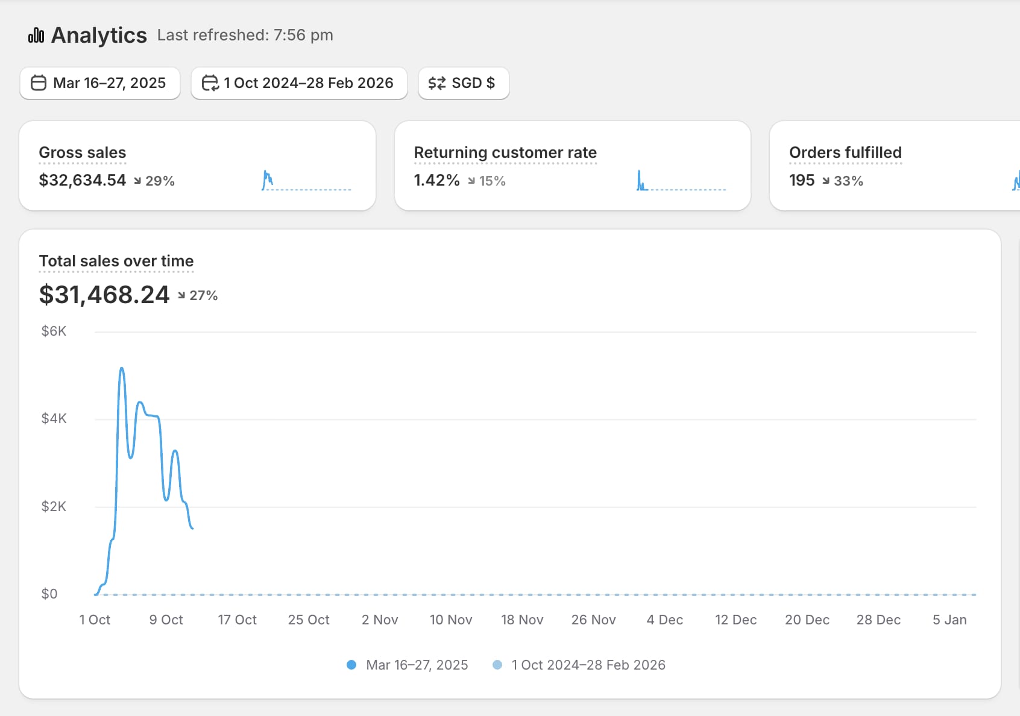Open the Gross sales report
Image resolution: width=1020 pixels, height=716 pixels.
point(83,152)
